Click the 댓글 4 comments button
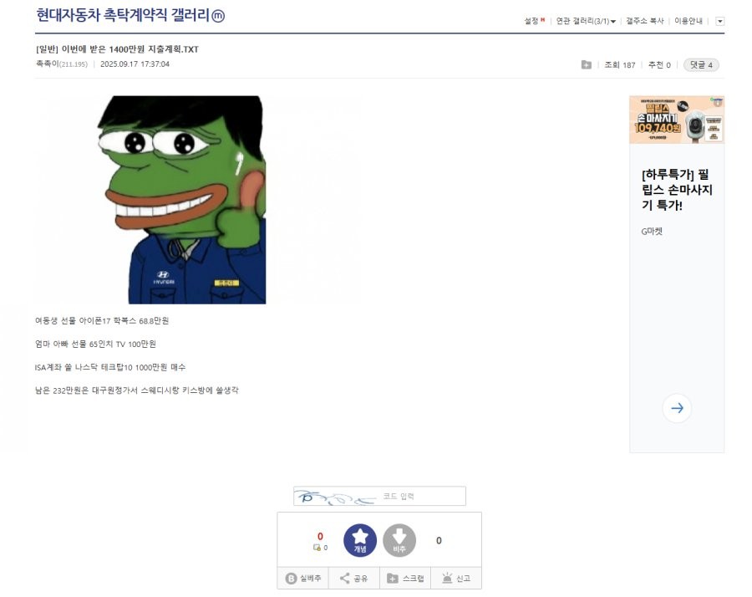This screenshot has width=752, height=597. 701,64
